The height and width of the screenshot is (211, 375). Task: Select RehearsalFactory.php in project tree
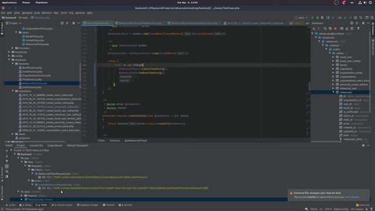coord(35,83)
